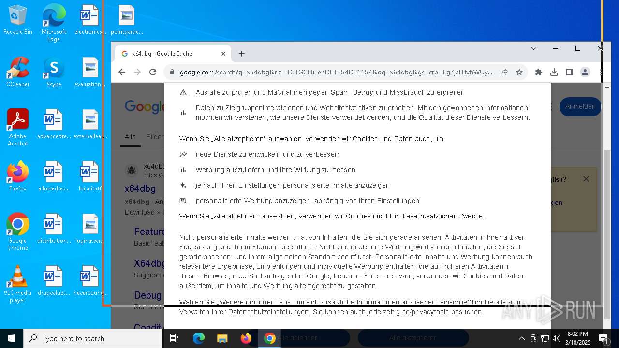Open the x64dbg search result link

pos(140,188)
